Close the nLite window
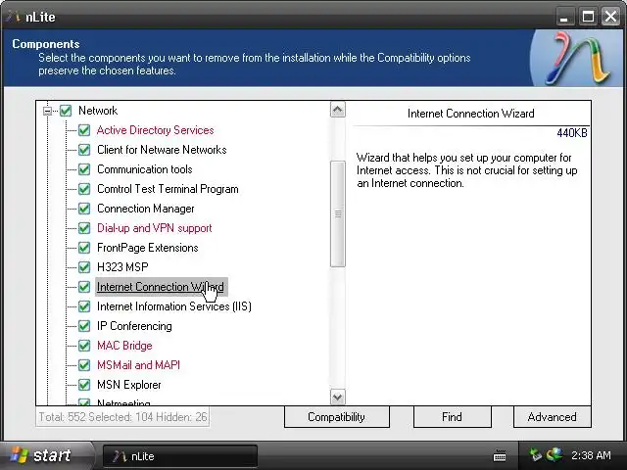This screenshot has width=627, height=470. pyautogui.click(x=611, y=17)
